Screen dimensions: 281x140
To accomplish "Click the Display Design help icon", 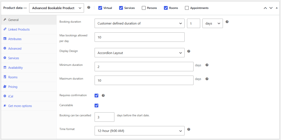I will point(189,51).
